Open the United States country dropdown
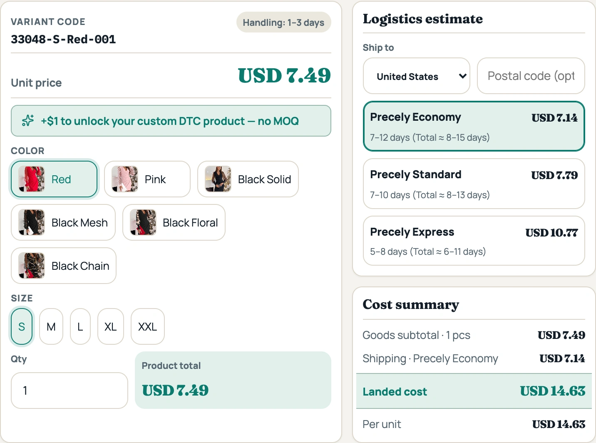Viewport: 596px width, 443px height. click(x=417, y=76)
